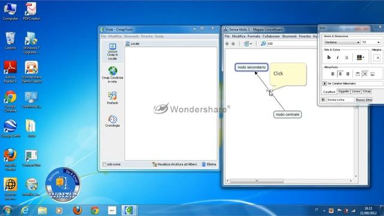Screen dimensions: 384x216
Task: Open the Computer desktop icon
Action: (x=10, y=11)
